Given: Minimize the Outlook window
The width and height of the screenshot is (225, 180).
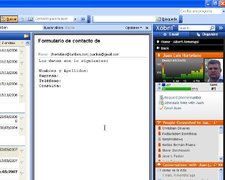Looking at the screenshot, I should pyautogui.click(x=208, y=3).
